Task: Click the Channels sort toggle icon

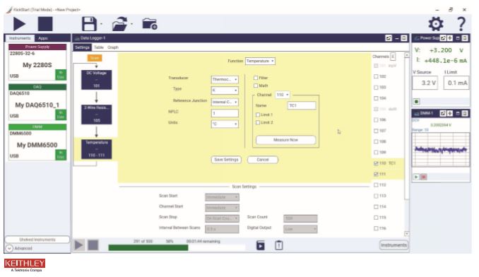Action: [393, 57]
